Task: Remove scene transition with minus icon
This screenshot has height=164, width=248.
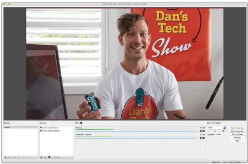Action: point(219,131)
